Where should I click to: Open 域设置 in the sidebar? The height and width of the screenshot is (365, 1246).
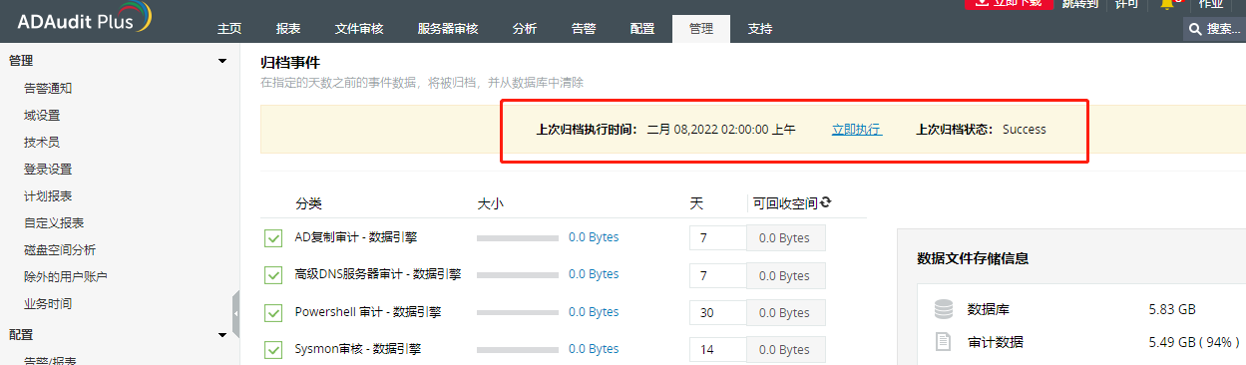point(42,115)
